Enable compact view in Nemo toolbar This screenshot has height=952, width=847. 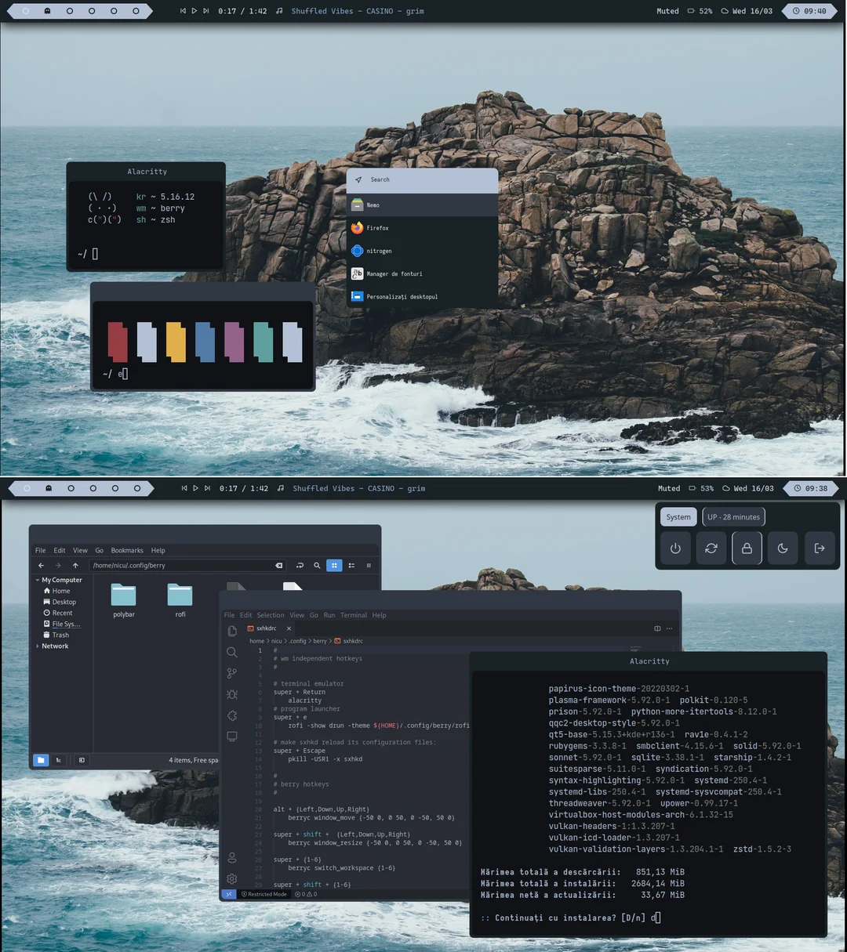[x=367, y=566]
